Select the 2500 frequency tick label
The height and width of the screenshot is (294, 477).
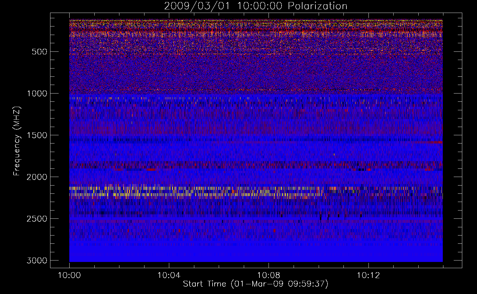pos(37,219)
